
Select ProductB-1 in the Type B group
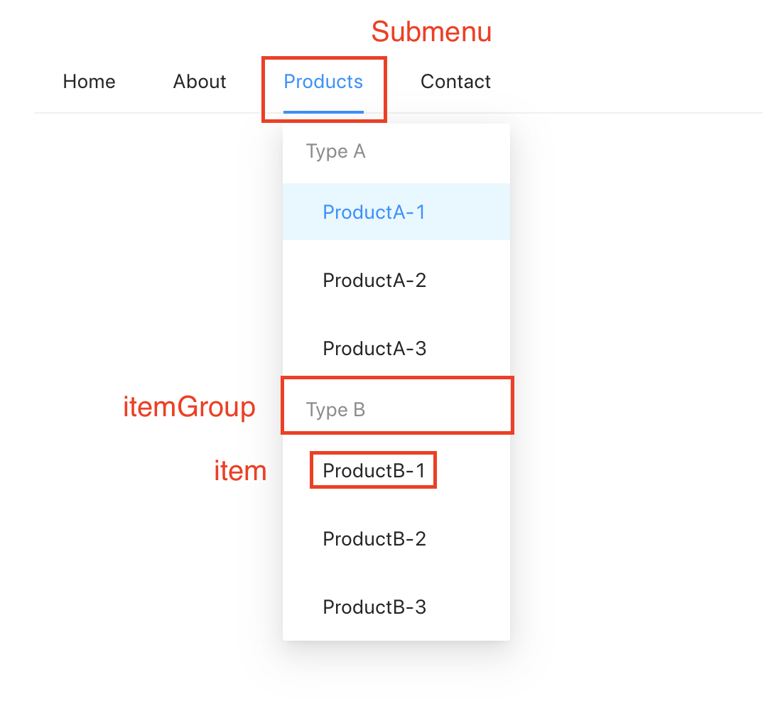pyautogui.click(x=374, y=470)
